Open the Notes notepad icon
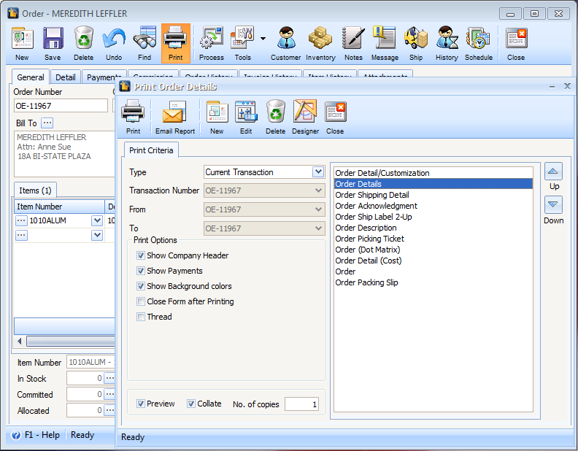This screenshot has height=451, width=578. pos(353,43)
